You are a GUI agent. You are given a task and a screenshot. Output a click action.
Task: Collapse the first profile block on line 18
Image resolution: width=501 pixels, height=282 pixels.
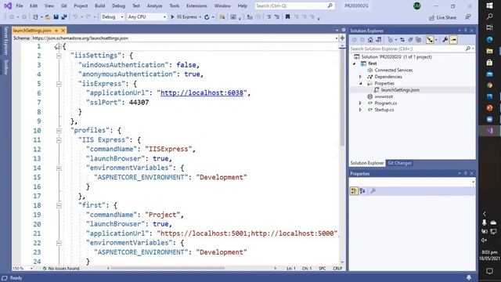coord(59,205)
